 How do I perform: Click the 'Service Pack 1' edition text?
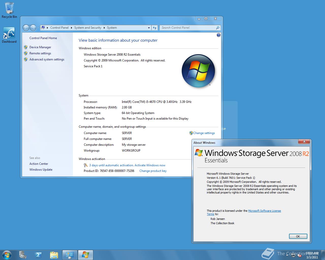tap(93, 66)
